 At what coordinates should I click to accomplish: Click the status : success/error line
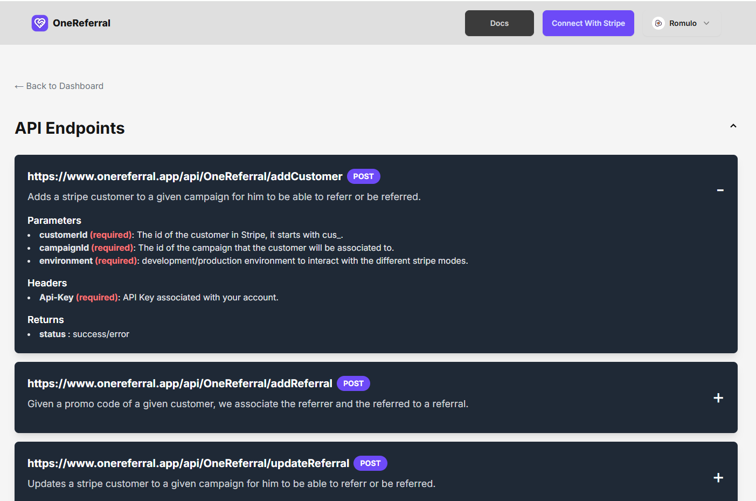[84, 334]
